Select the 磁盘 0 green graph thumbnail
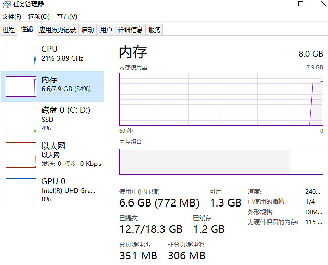328x265 pixels. pyautogui.click(x=21, y=119)
